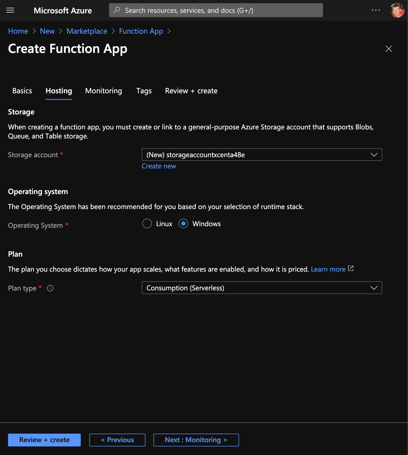Screen dimensions: 408x455
Task: Show Plan type info tooltip icon
Action: (50, 288)
